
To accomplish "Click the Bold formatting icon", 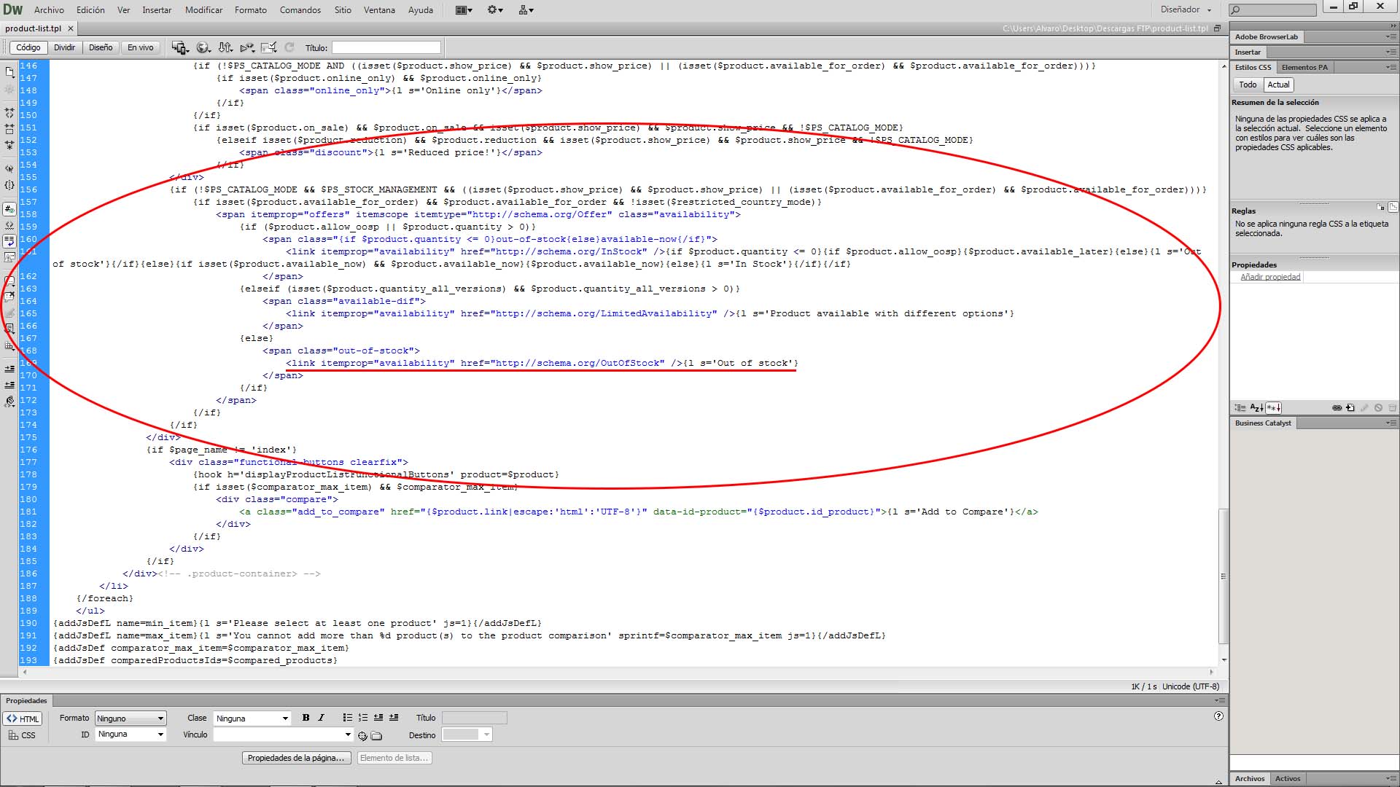I will point(306,718).
